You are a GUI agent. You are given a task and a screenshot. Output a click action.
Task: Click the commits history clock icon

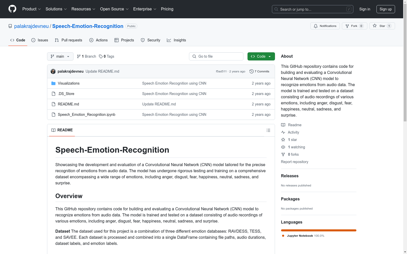[x=252, y=71]
